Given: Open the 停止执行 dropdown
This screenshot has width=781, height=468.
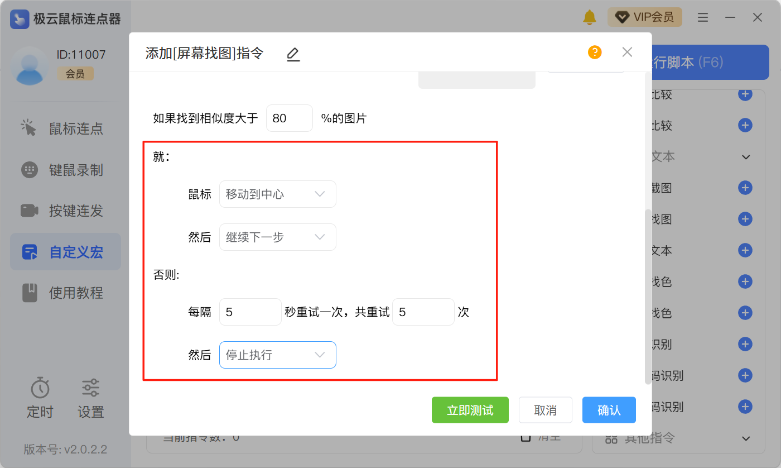Looking at the screenshot, I should coord(277,355).
